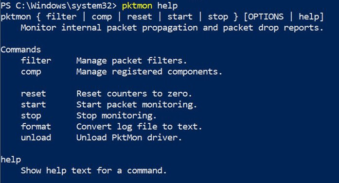The width and height of the screenshot is (339, 183).
Task: Click 'Unload PktMon driver.' description
Action: (129, 137)
